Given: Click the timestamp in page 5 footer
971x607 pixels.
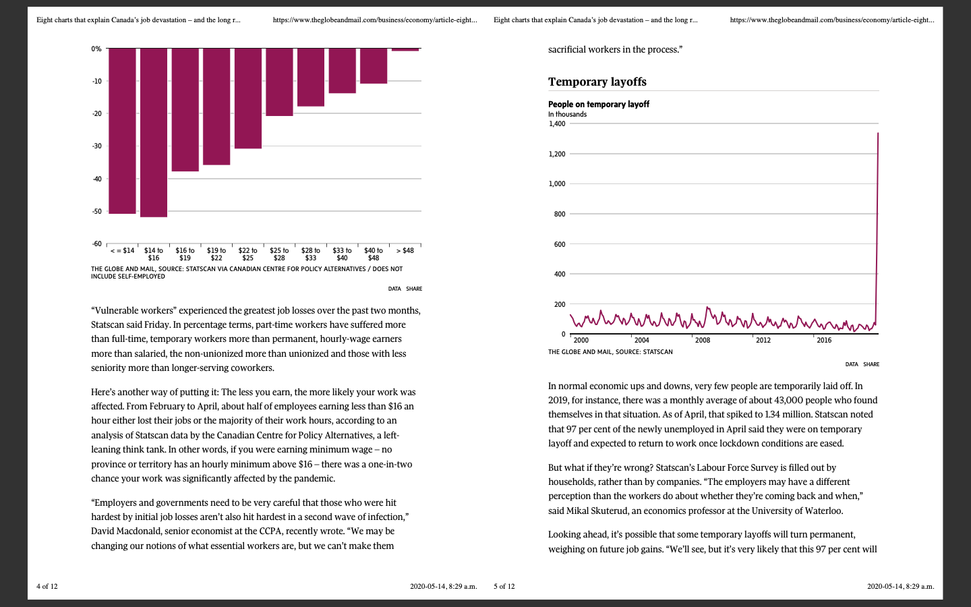Looking at the screenshot, I should coord(900,586).
